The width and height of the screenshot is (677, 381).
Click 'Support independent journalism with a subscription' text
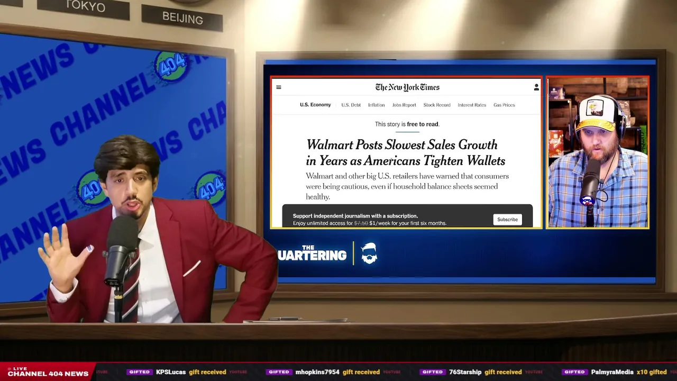[355, 216]
